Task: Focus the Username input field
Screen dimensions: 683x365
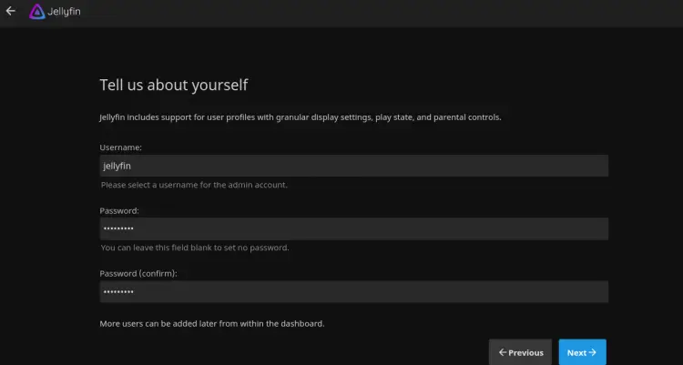Action: tap(353, 166)
